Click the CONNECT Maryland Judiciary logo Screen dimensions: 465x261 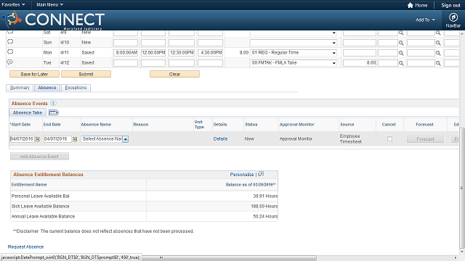click(53, 20)
